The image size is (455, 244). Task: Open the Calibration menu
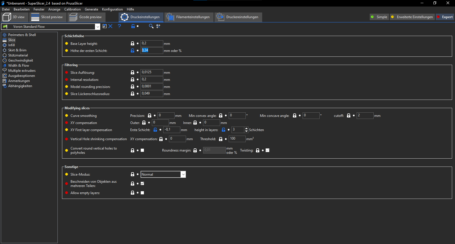(x=73, y=9)
